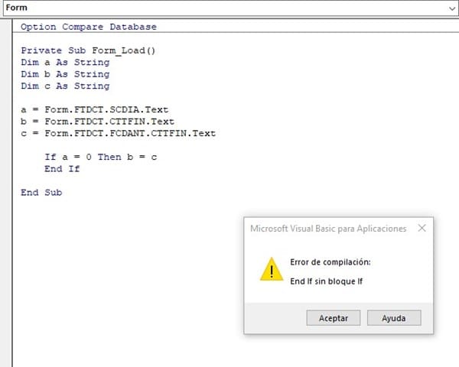Click the c = Form.FTDCT.FCDANT.CTTFIN.Text line
459x367 pixels.
point(118,133)
